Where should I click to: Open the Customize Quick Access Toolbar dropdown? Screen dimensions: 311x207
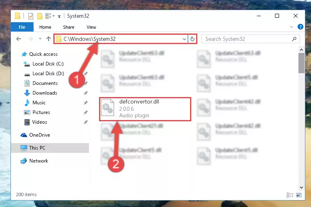(x=59, y=17)
